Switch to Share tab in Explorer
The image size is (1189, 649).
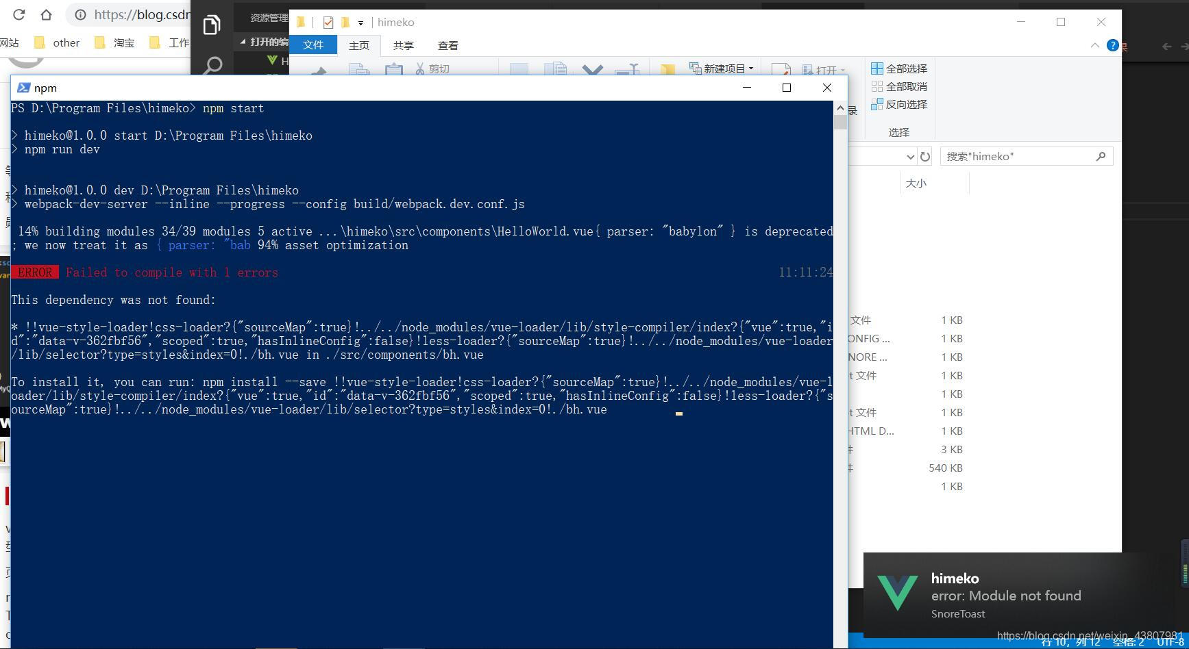coord(404,45)
